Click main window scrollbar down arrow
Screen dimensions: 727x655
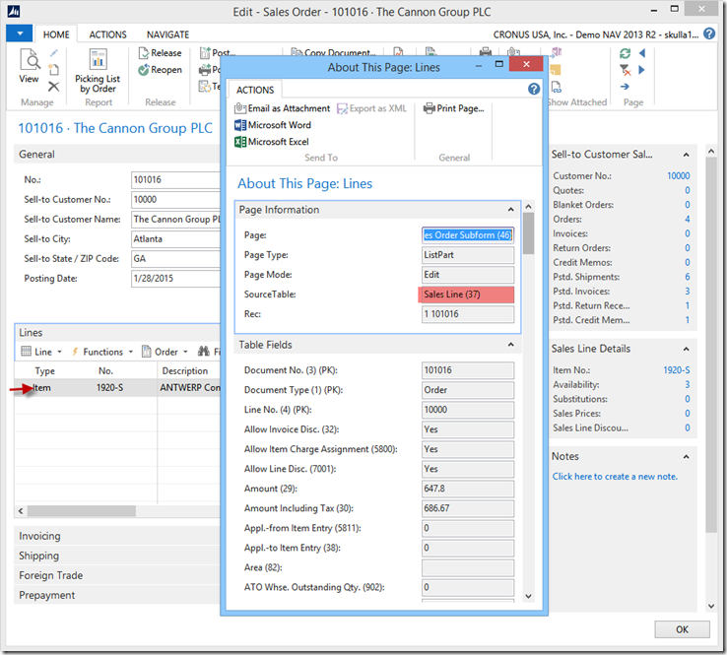(x=711, y=606)
